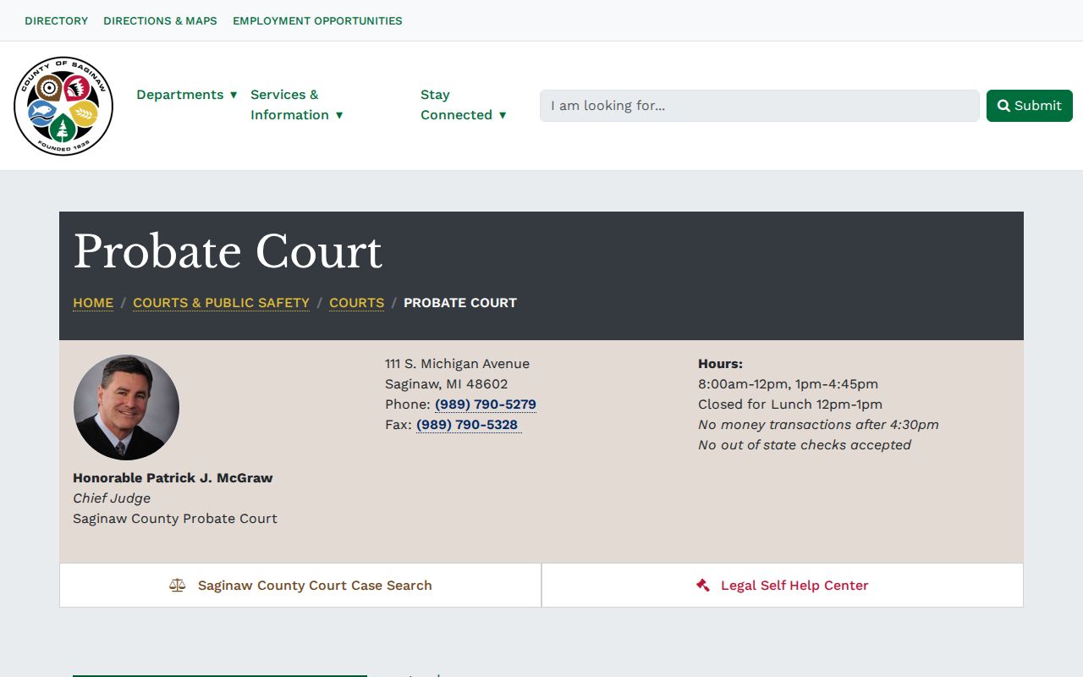1083x677 pixels.
Task: Click the County of Saginaw seal logo
Action: tap(63, 106)
